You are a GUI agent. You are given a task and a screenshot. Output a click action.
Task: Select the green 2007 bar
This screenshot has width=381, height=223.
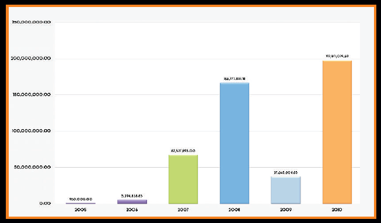(x=183, y=179)
